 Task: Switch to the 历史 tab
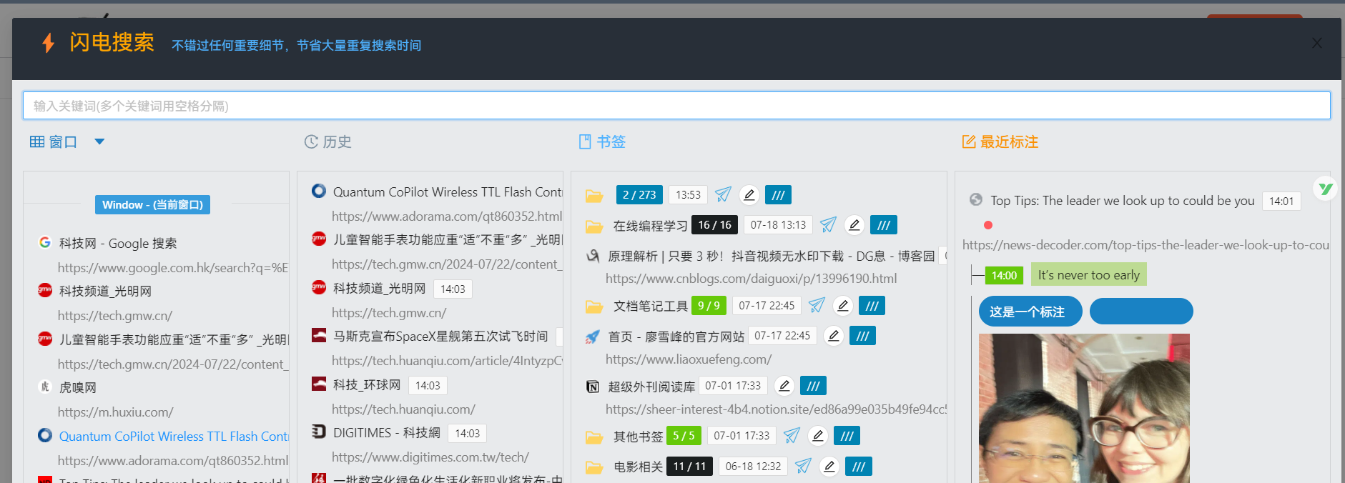[328, 141]
